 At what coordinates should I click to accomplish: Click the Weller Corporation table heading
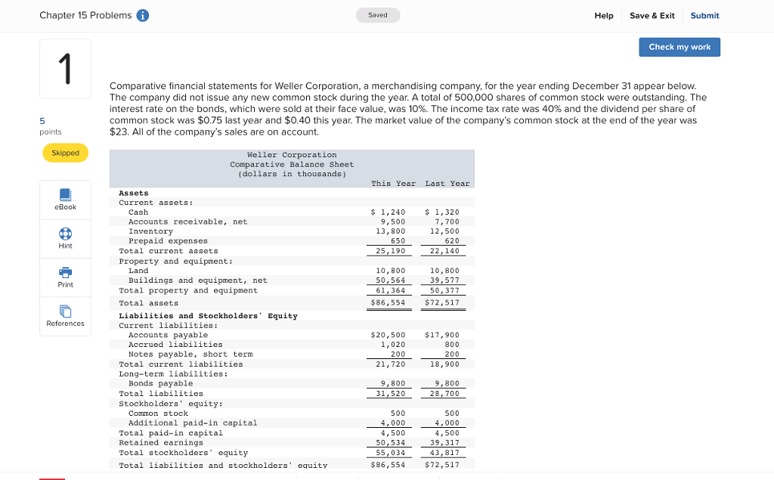click(x=292, y=155)
